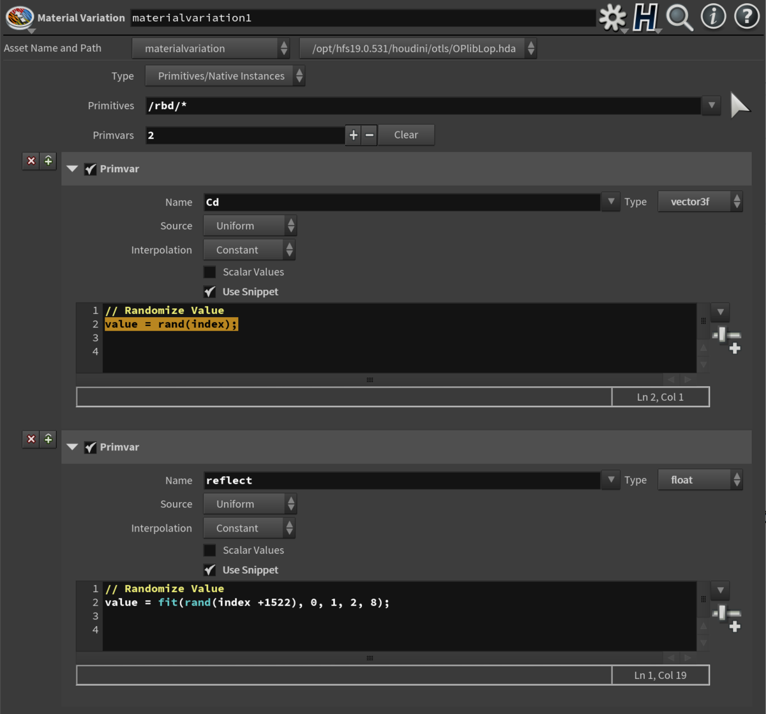Click the Name field containing Cd
The width and height of the screenshot is (766, 714).
[x=402, y=202]
